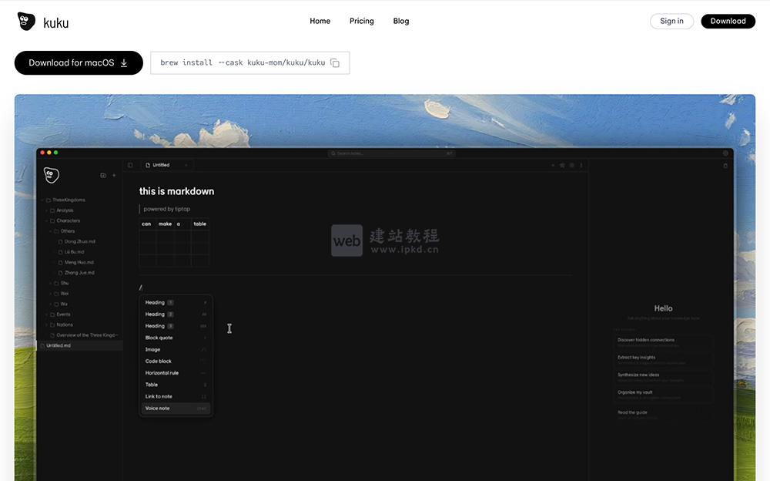Expand the Shu folder in the sidebar

[x=49, y=283]
